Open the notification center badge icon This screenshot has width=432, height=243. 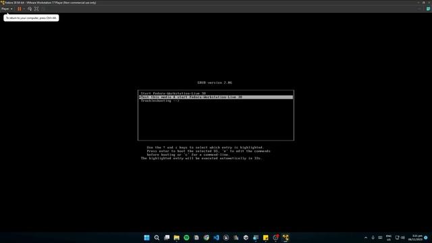pos(426,238)
